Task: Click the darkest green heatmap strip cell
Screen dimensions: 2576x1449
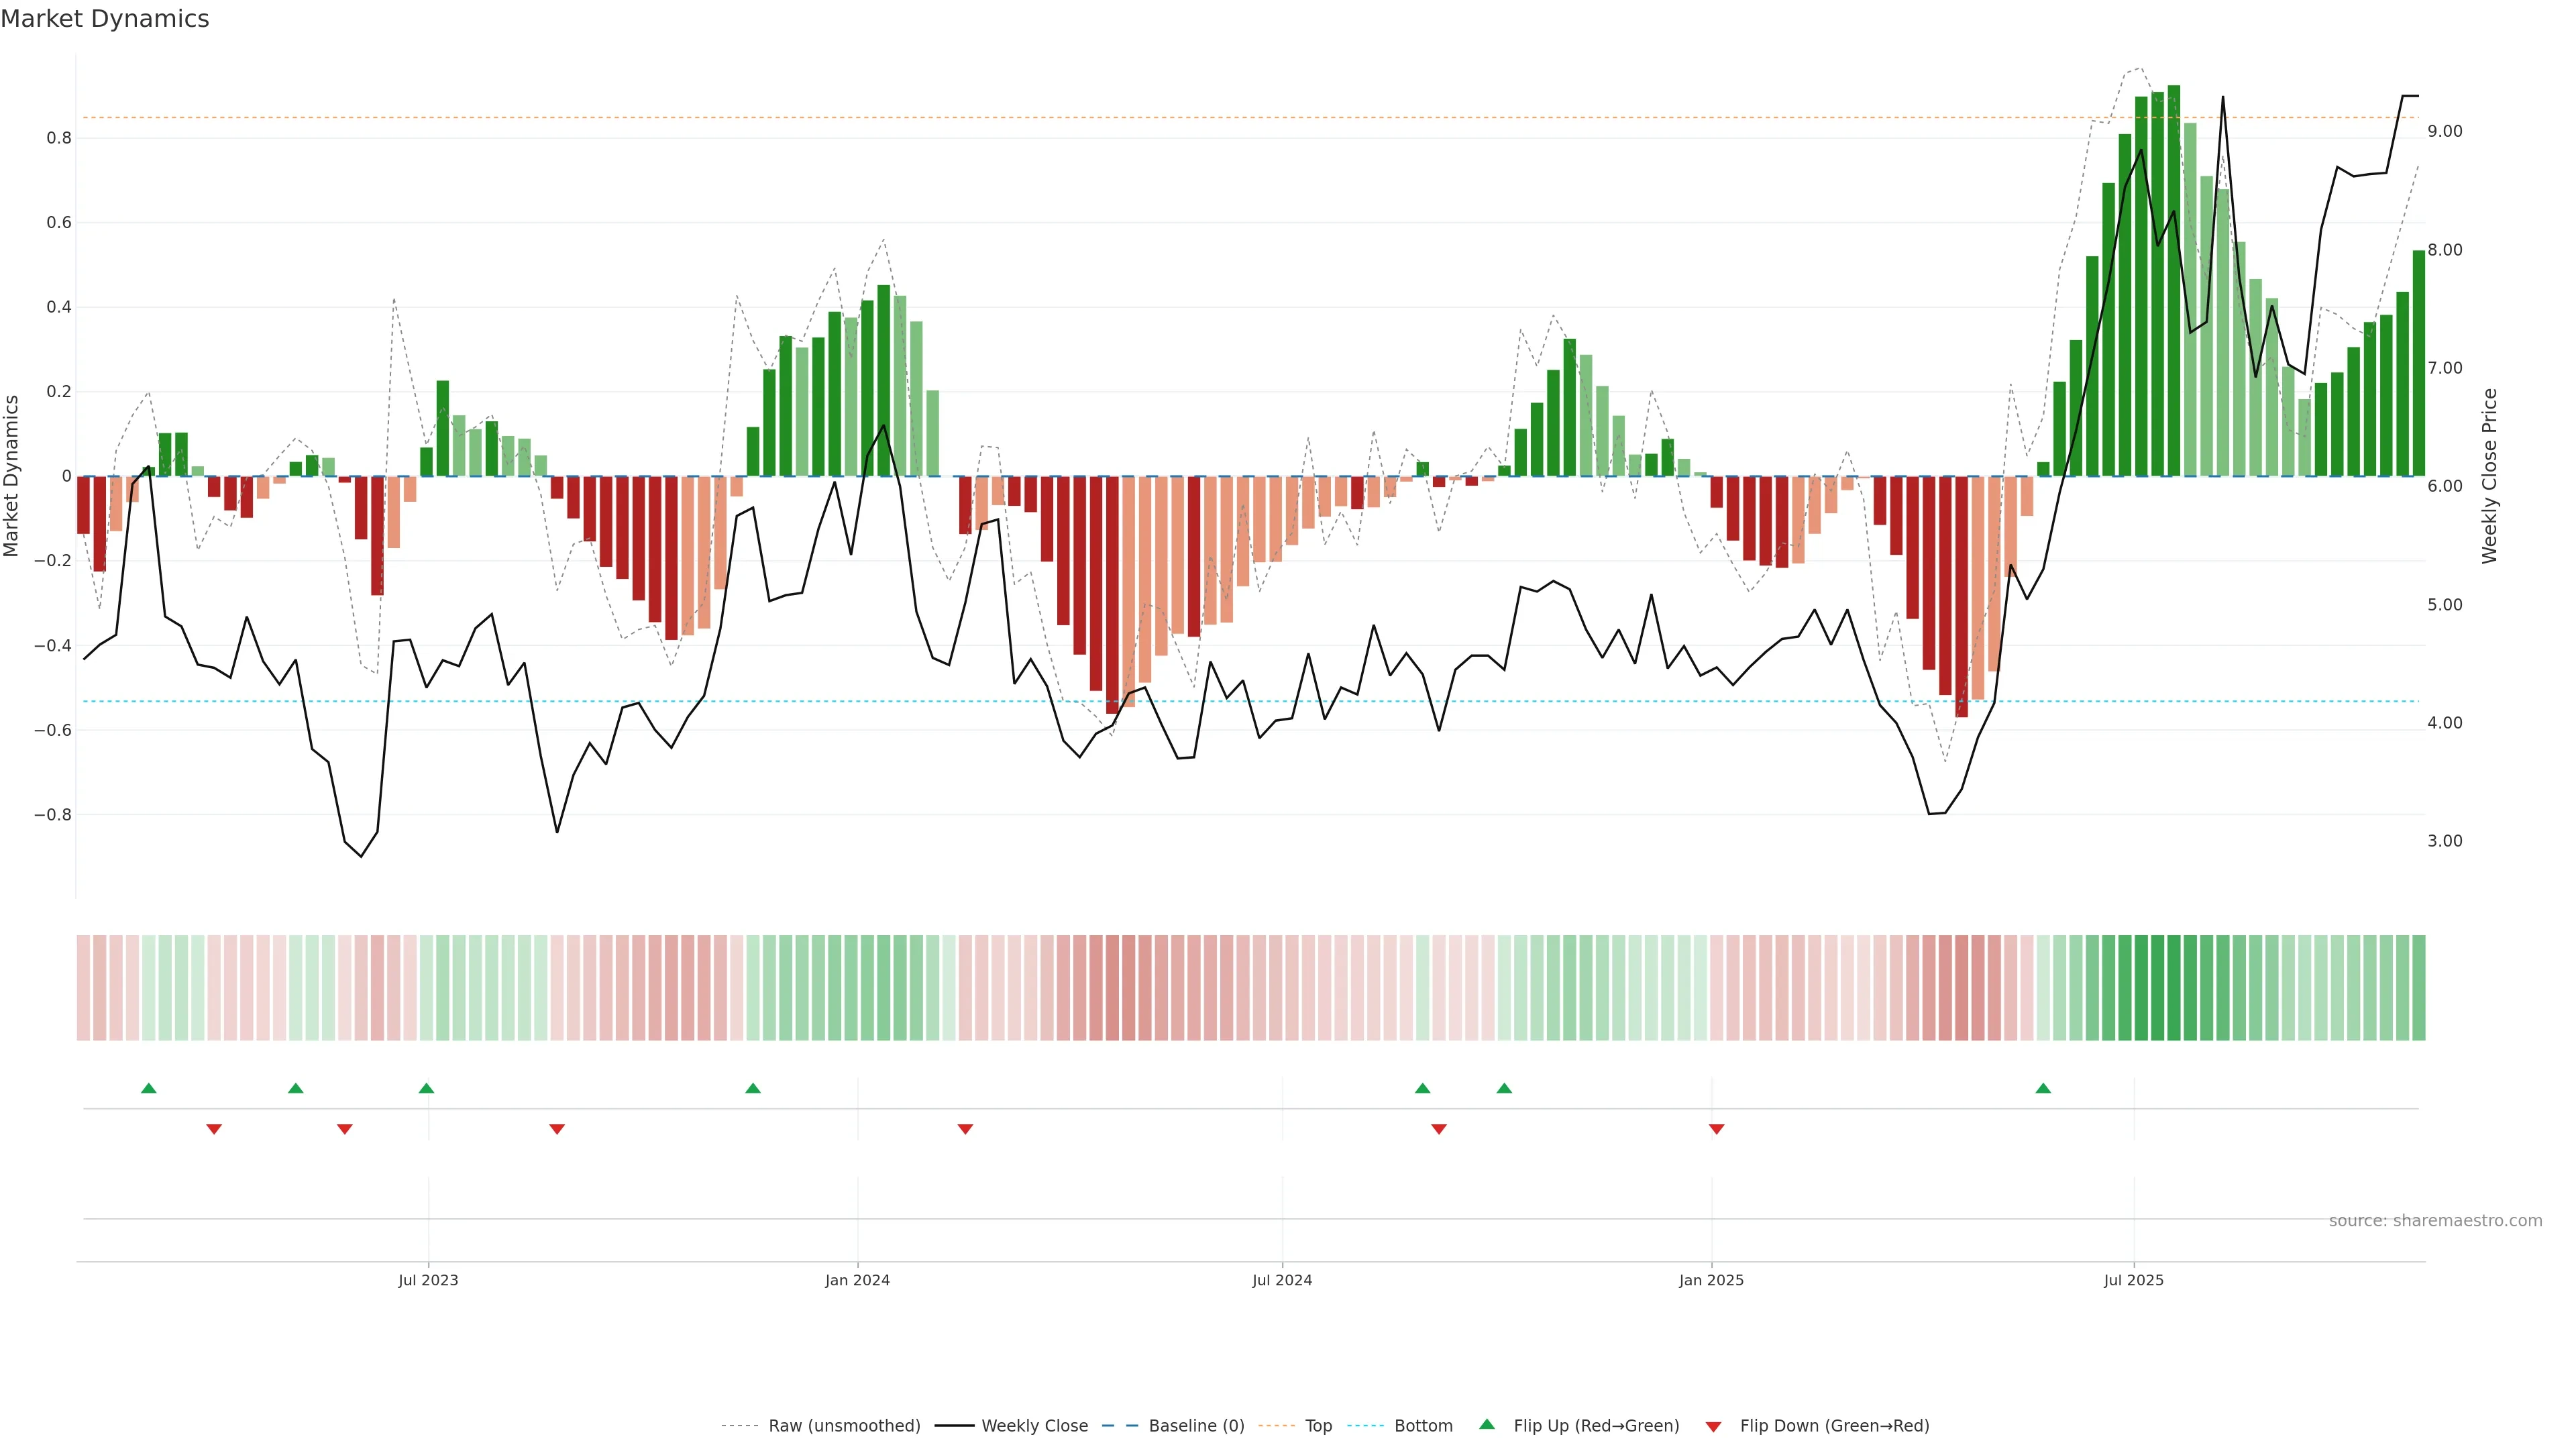Action: pos(2173,988)
